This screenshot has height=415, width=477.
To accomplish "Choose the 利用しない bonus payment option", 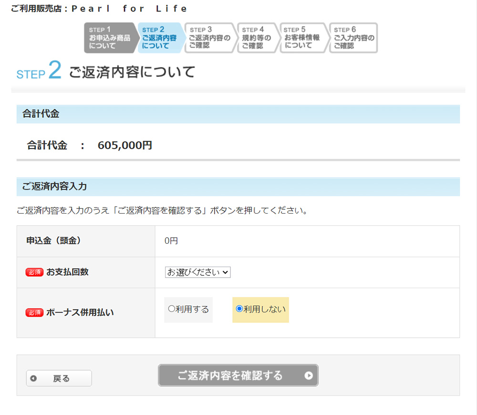I will (x=239, y=309).
